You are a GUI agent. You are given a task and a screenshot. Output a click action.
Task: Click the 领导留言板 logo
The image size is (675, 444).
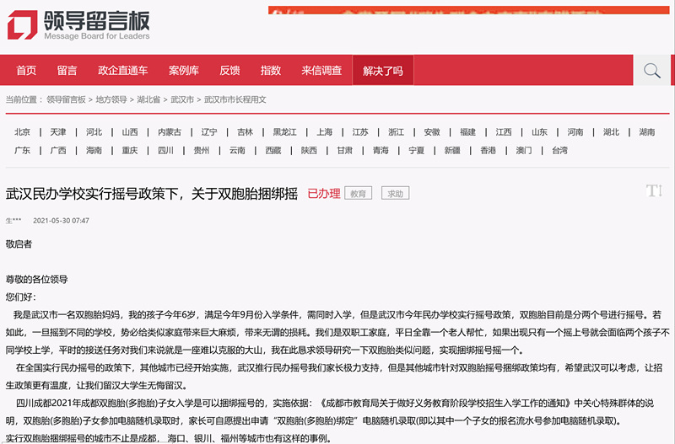tap(78, 24)
